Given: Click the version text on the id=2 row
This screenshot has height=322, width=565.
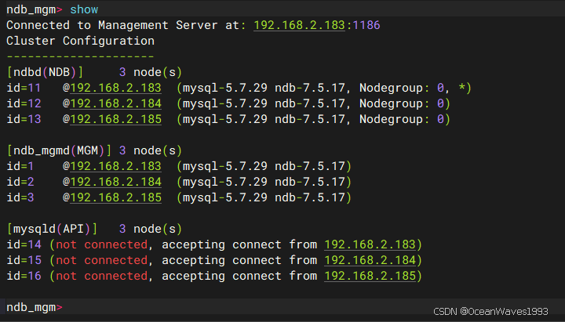Looking at the screenshot, I should tap(264, 182).
